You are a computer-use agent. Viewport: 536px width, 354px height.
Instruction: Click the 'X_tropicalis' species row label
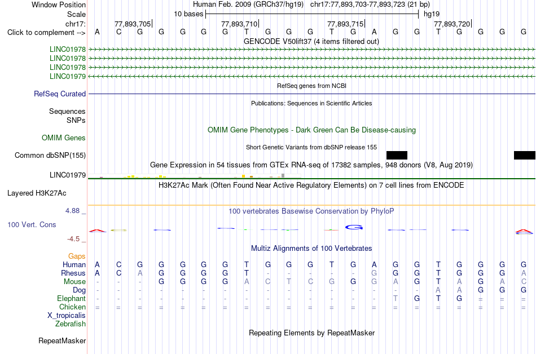coord(67,316)
